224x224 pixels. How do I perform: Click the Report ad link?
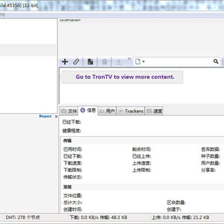point(45,116)
